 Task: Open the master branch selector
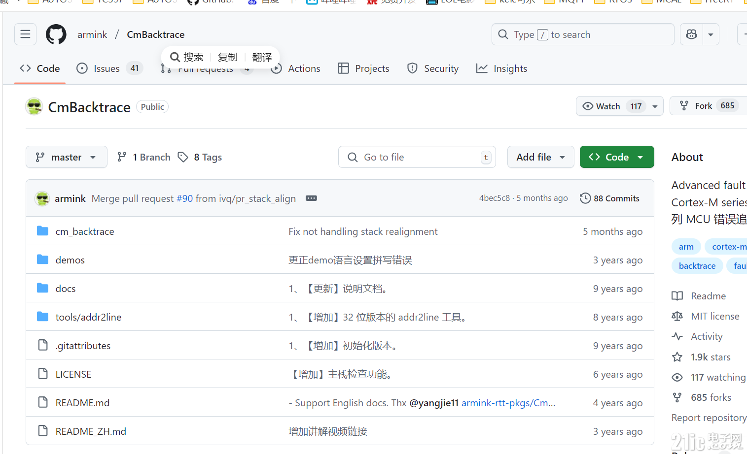coord(67,157)
